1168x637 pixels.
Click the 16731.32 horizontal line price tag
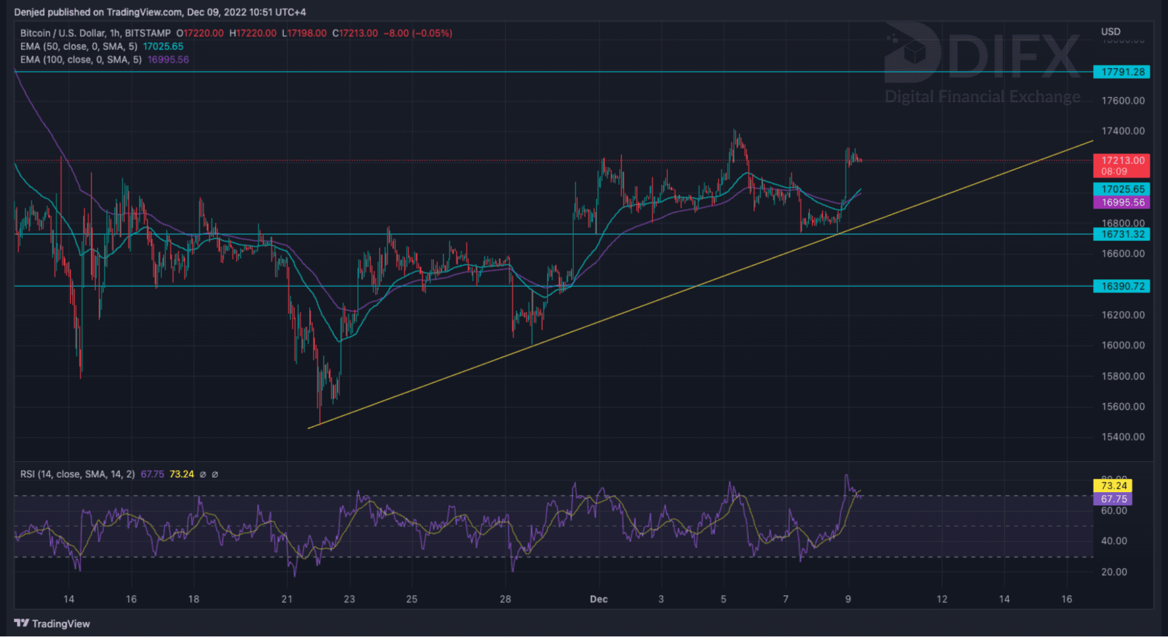coord(1122,234)
